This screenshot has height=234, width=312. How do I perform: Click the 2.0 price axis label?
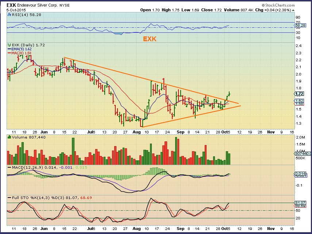pyautogui.click(x=298, y=74)
